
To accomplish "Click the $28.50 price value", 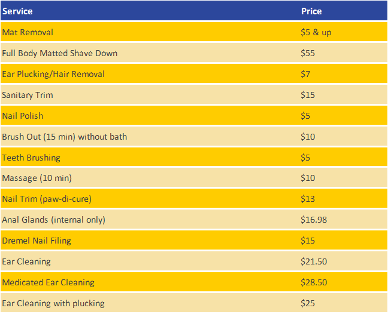I will [x=314, y=282].
